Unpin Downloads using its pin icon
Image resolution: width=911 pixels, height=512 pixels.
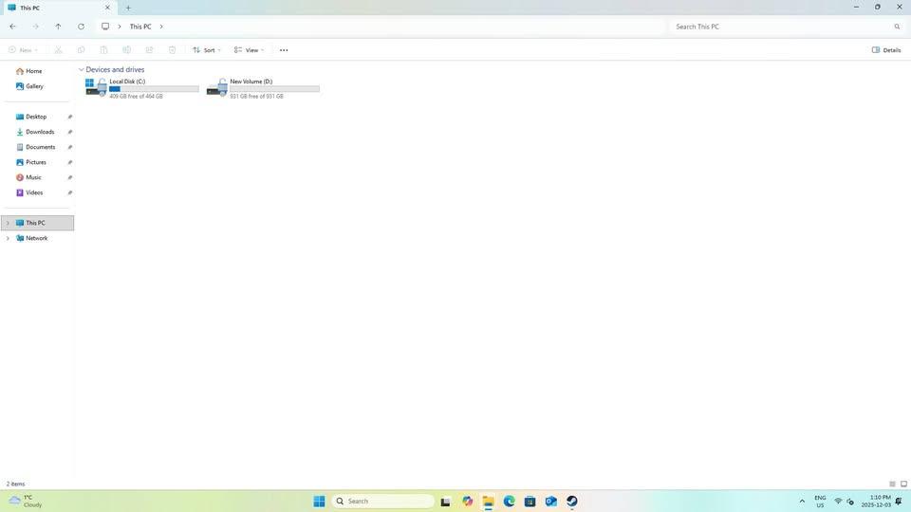pos(69,132)
